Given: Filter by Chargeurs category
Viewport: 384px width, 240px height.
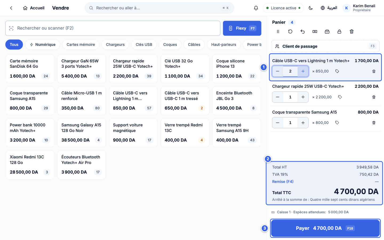Looking at the screenshot, I should [x=115, y=45].
